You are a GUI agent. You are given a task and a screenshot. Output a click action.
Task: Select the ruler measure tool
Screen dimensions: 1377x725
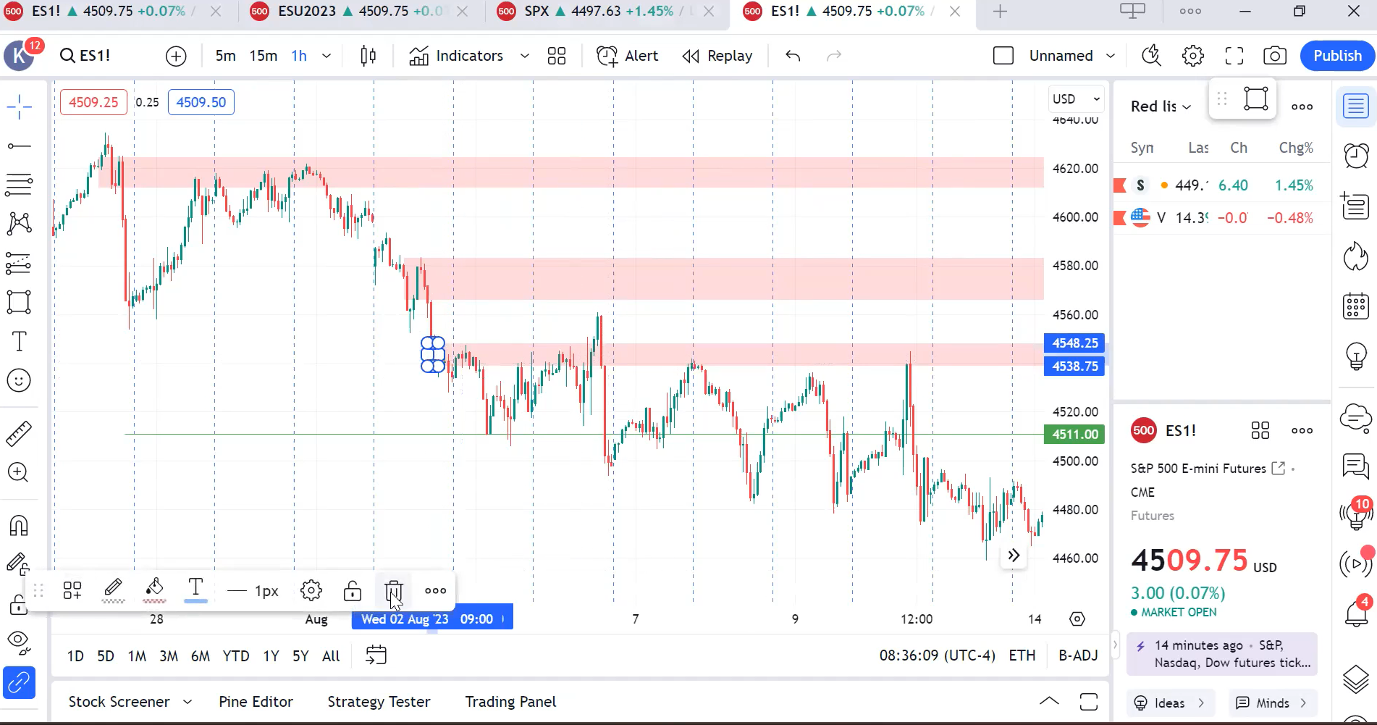point(19,433)
